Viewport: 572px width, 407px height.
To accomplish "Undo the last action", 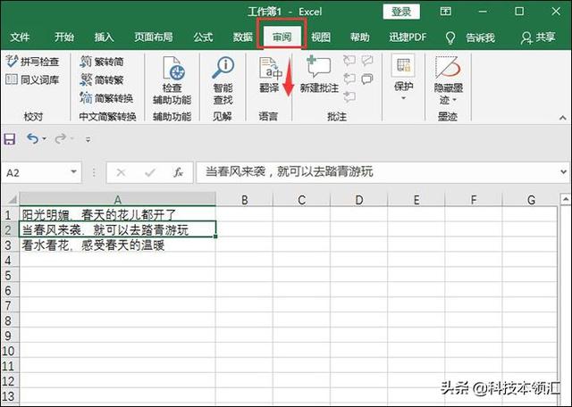I will coord(32,138).
